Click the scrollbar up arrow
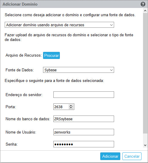Image resolution: width=148 pixels, height=163 pixels. pos(145,11)
